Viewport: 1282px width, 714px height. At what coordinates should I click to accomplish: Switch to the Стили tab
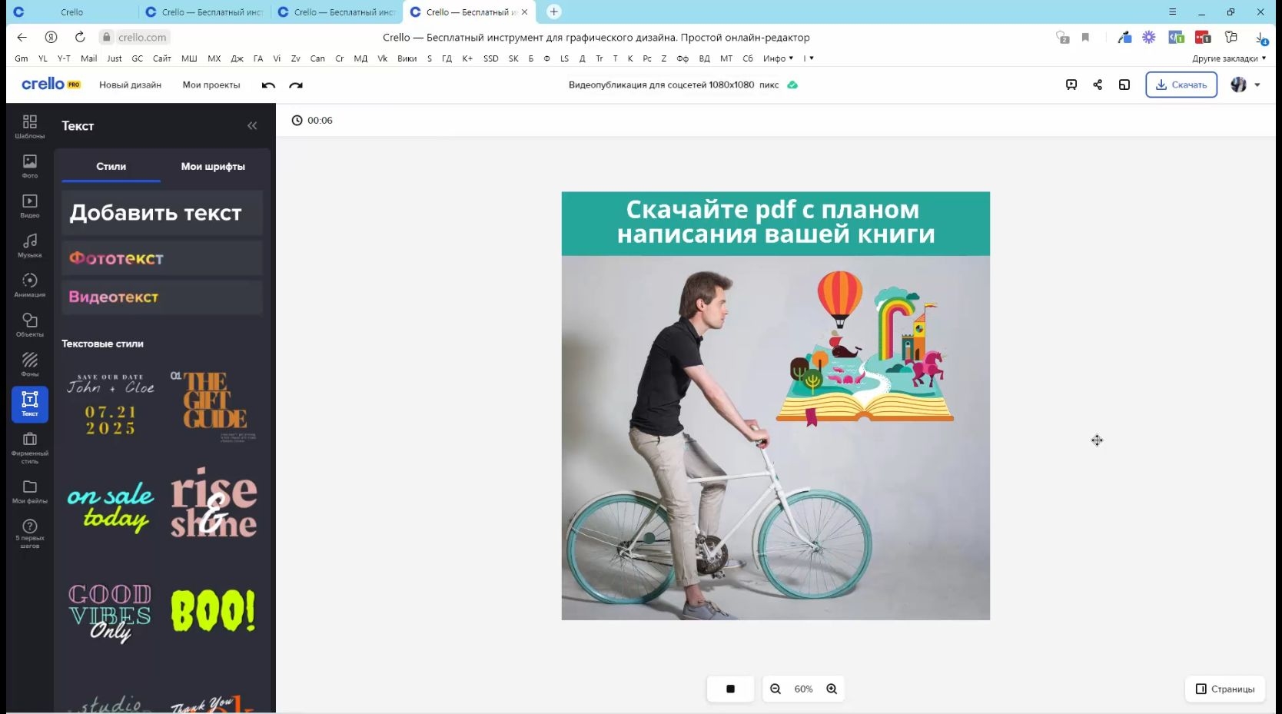click(x=111, y=166)
